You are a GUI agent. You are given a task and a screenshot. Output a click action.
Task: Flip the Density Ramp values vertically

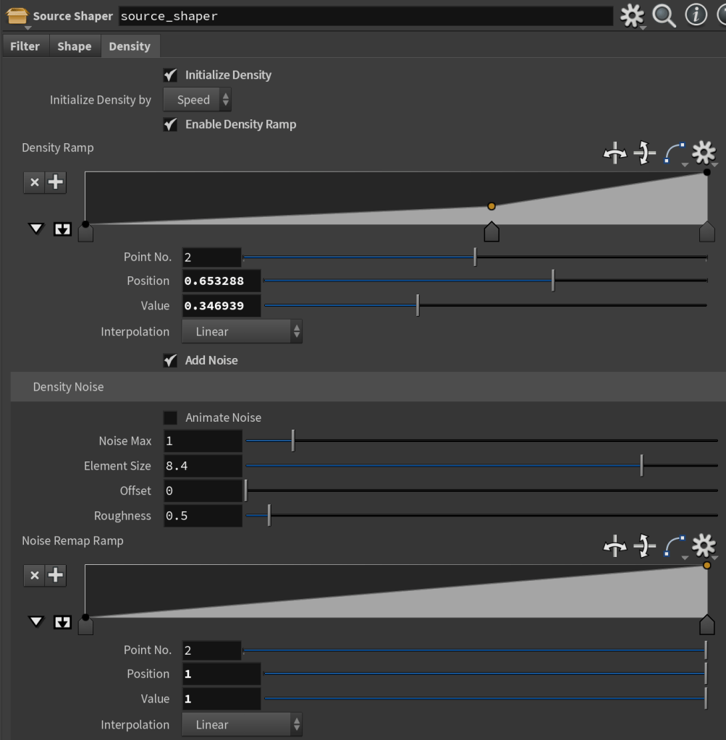tap(644, 153)
